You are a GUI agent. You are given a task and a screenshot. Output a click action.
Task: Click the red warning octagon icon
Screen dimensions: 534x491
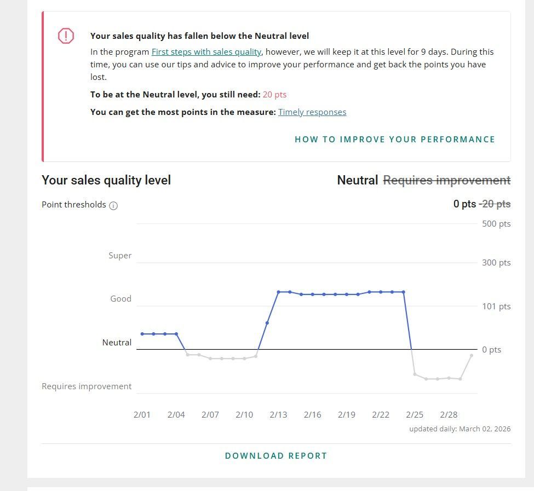[66, 36]
